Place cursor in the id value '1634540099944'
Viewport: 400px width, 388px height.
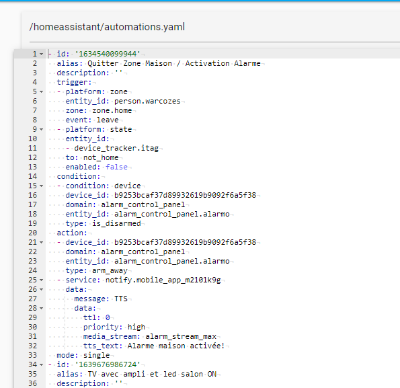point(108,54)
